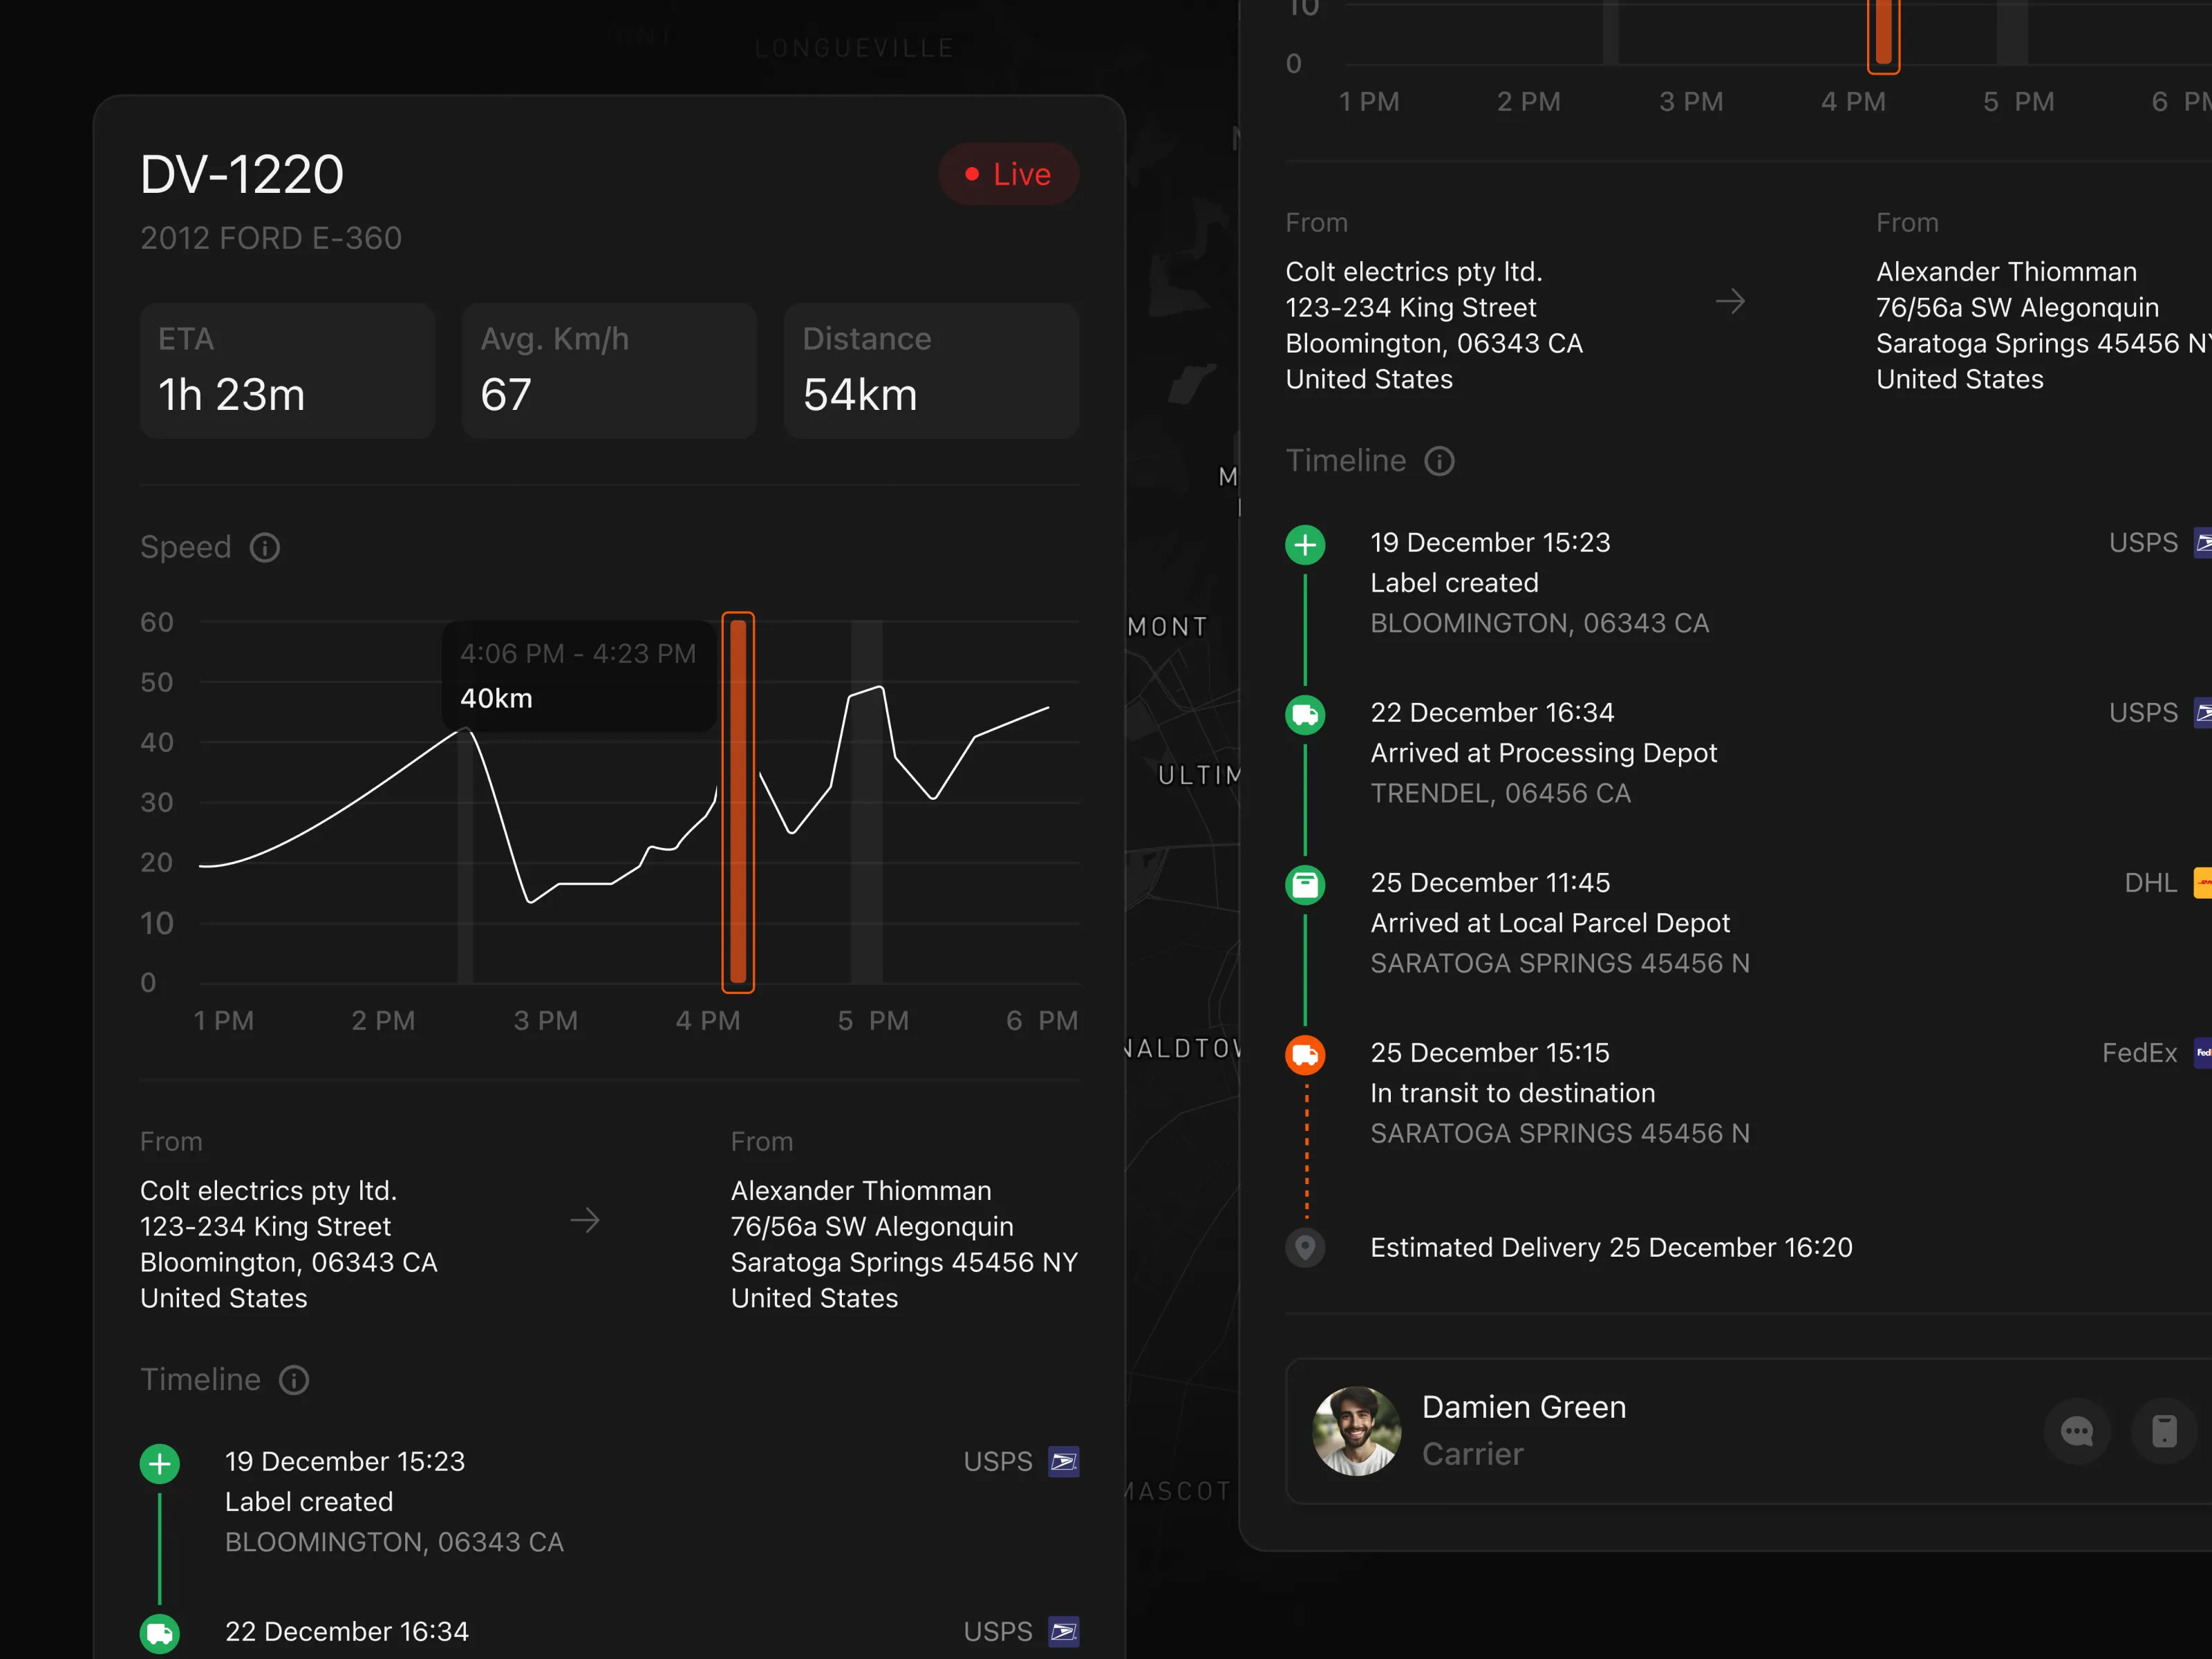Click parcel icon for Arrived at Local Parcel Depot
This screenshot has height=1659, width=2212.
point(1305,885)
